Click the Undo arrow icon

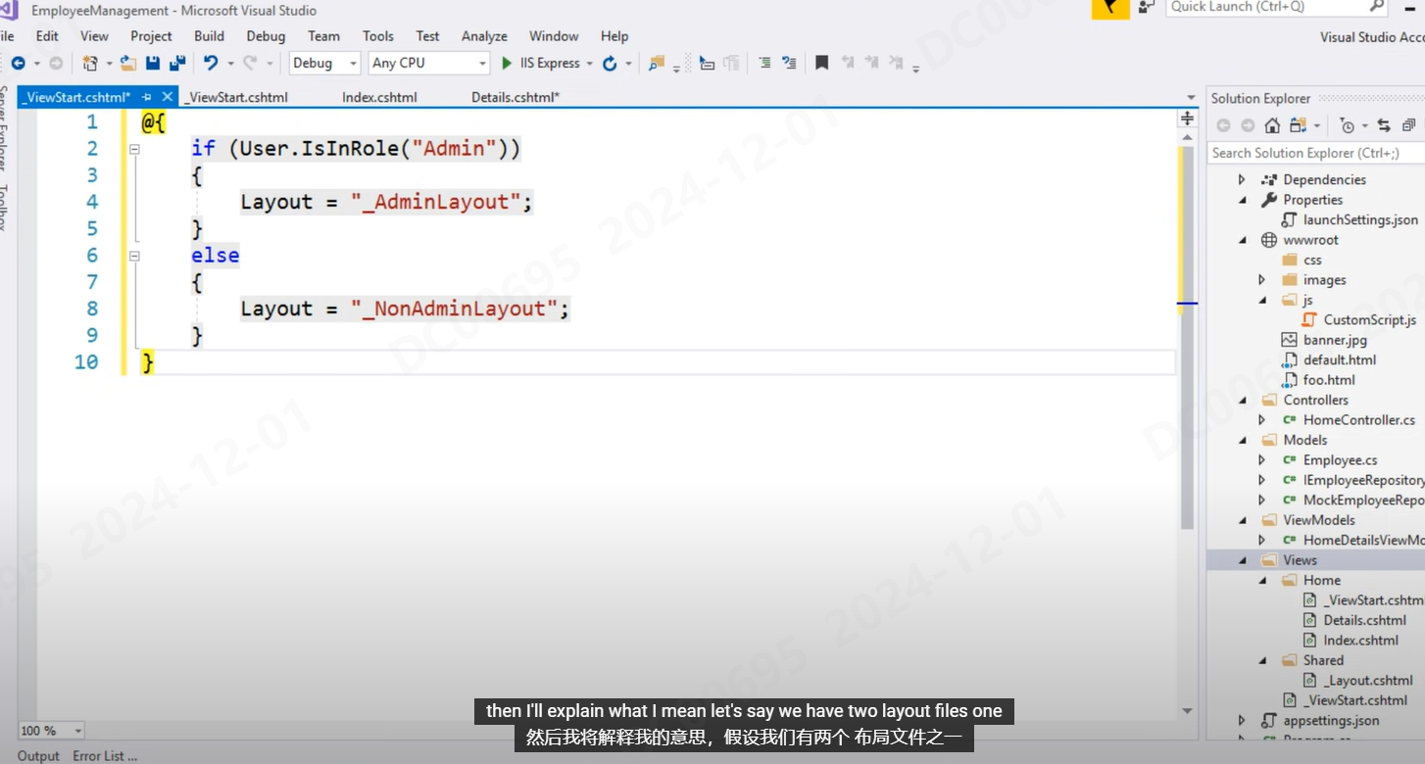click(211, 63)
